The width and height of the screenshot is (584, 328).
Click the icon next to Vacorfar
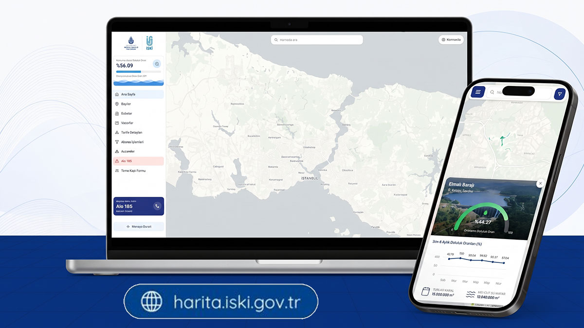coord(117,123)
